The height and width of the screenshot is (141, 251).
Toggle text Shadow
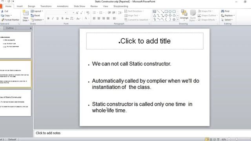coord(62,18)
